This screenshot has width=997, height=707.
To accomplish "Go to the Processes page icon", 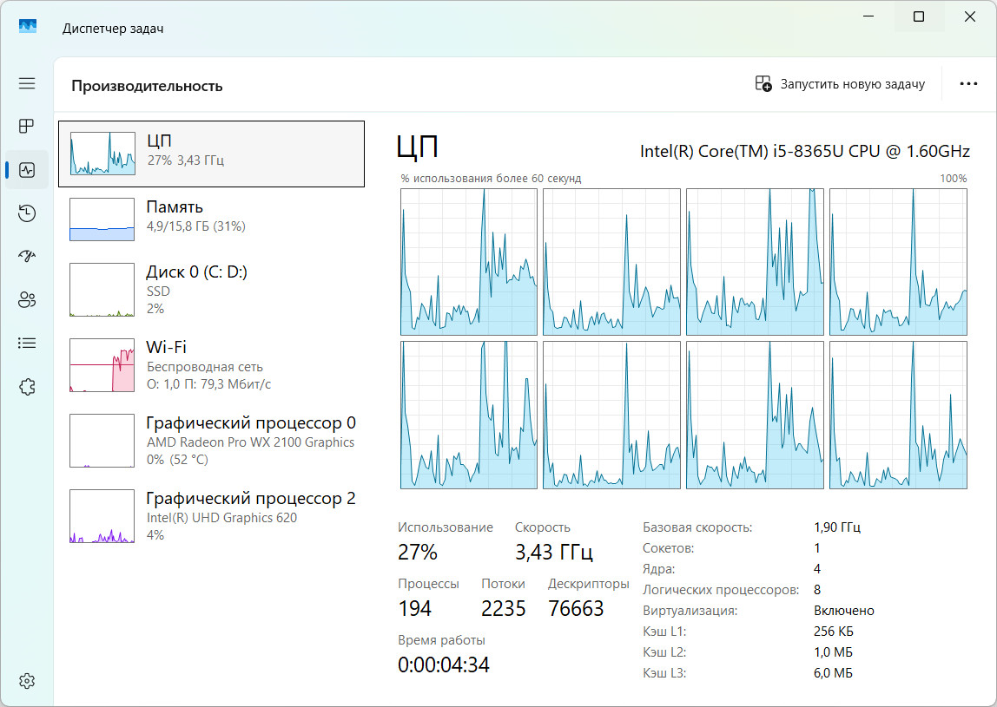I will click(x=27, y=126).
